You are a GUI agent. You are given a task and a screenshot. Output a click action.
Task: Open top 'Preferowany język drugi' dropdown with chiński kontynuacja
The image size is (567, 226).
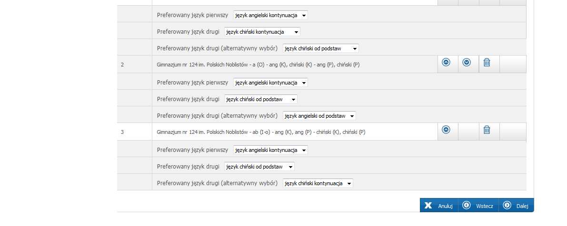pos(262,32)
